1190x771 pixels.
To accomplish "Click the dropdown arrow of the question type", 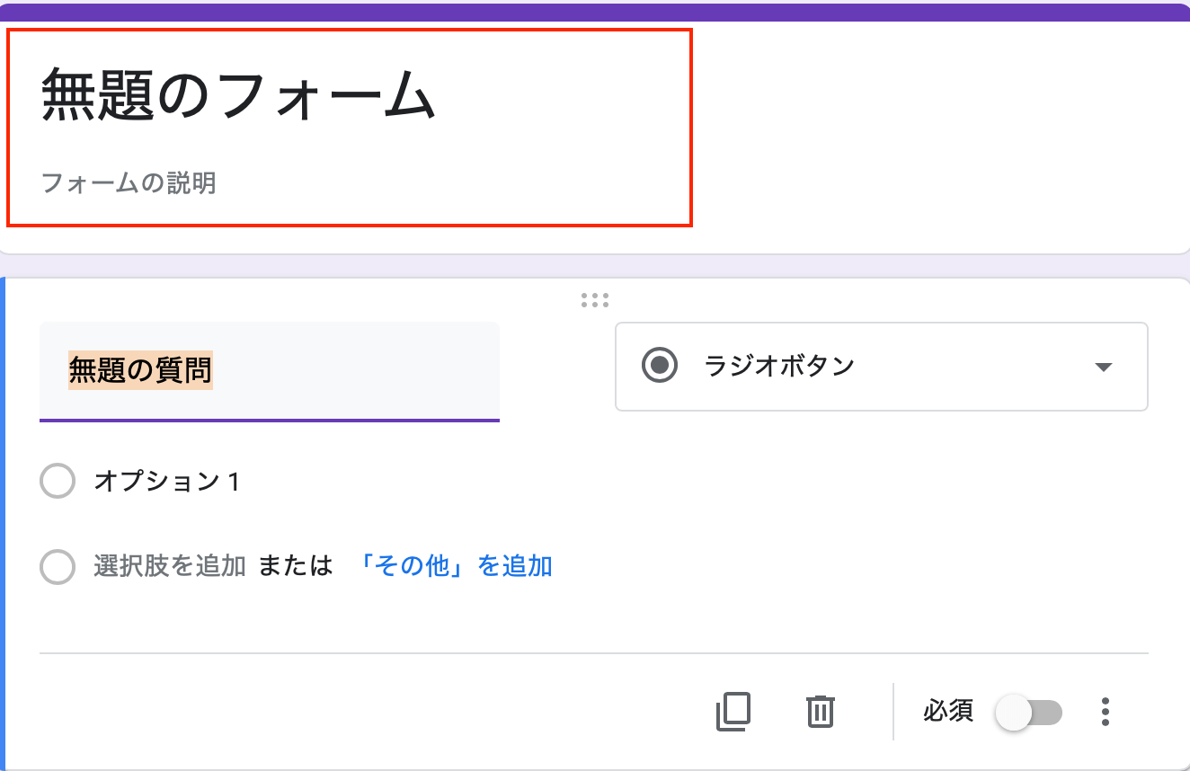I will tap(1104, 367).
